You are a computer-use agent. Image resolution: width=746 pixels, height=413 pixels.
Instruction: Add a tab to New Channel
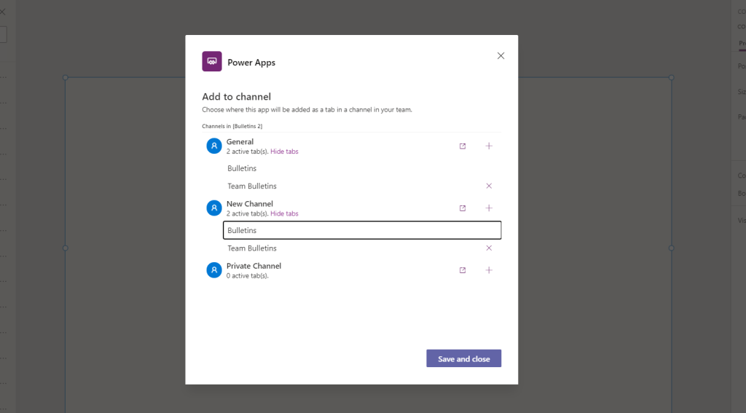[x=489, y=208]
